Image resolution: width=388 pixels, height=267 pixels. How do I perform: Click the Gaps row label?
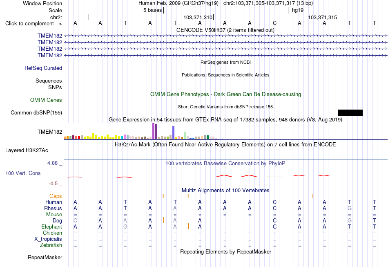(x=56, y=196)
